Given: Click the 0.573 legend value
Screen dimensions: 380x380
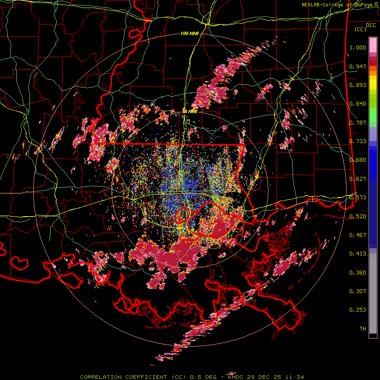Looking at the screenshot, I should [x=358, y=198].
